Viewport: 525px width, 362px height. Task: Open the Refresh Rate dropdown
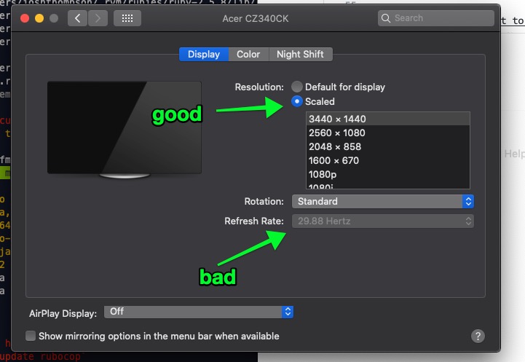(x=383, y=221)
